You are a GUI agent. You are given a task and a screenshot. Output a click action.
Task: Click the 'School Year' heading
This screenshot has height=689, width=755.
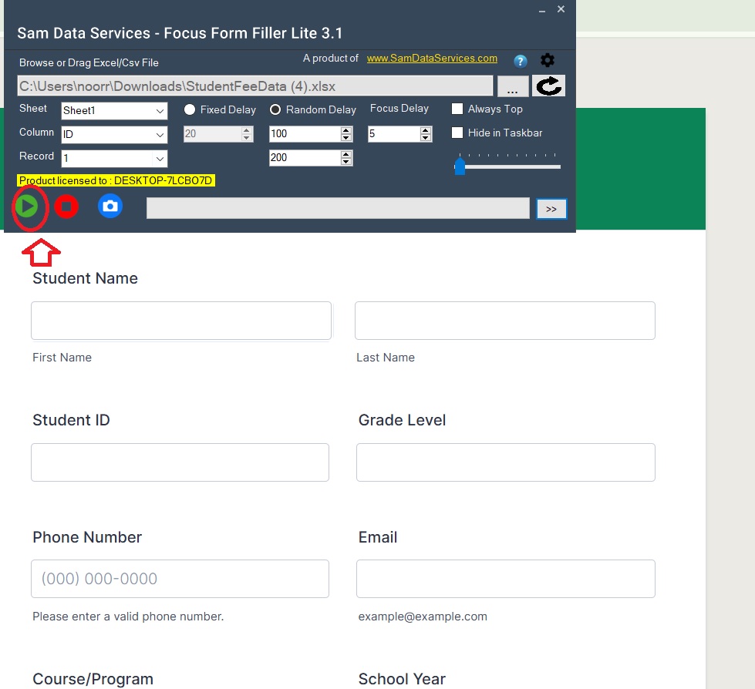coord(402,679)
